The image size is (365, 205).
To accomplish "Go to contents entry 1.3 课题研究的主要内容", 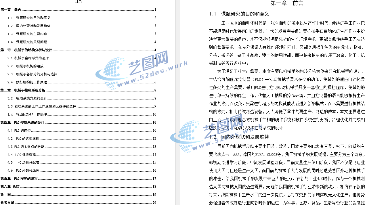I will click(x=82, y=34).
